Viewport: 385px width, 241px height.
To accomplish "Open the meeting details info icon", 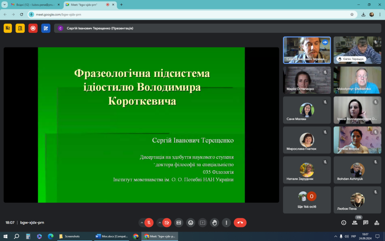I will click(x=343, y=223).
